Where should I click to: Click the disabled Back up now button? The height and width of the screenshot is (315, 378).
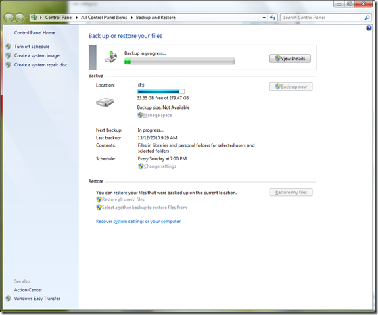[x=291, y=87]
